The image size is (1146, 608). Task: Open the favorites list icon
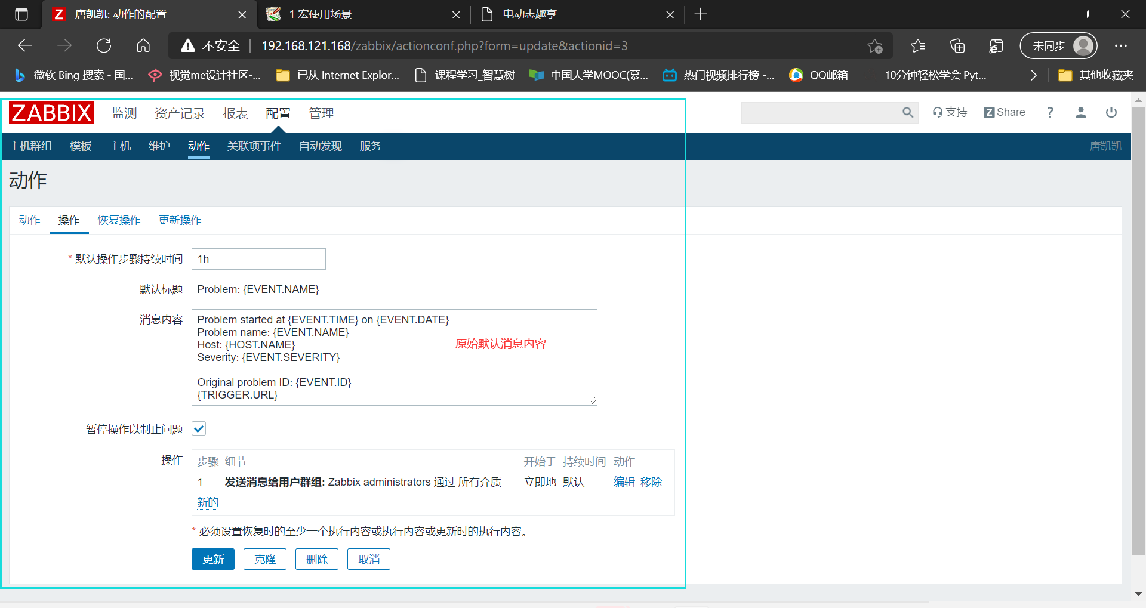pyautogui.click(x=918, y=46)
